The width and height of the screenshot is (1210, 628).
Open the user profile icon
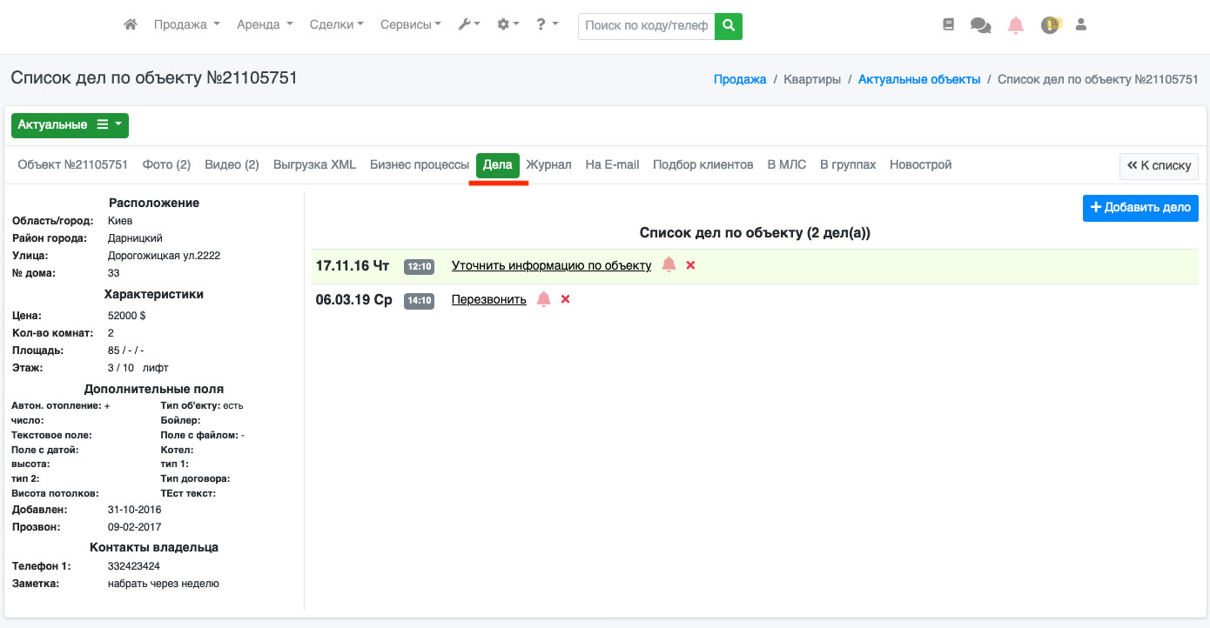point(1081,25)
